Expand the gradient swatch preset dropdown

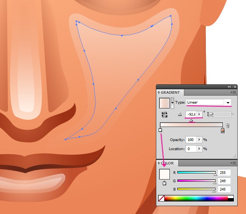(173, 102)
